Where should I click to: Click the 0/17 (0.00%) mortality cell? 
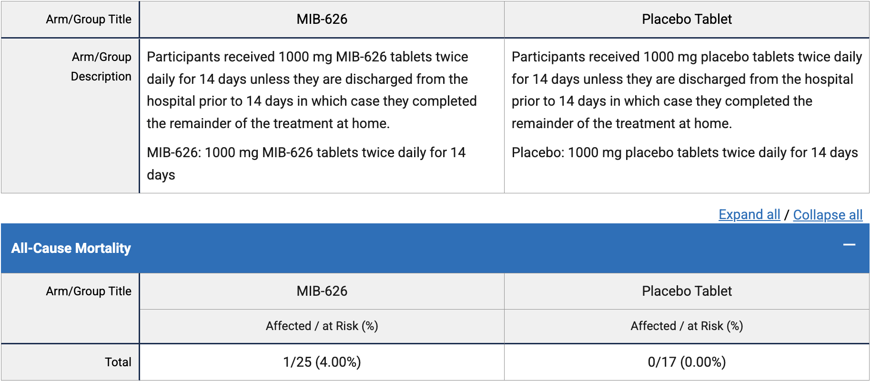[x=687, y=362]
